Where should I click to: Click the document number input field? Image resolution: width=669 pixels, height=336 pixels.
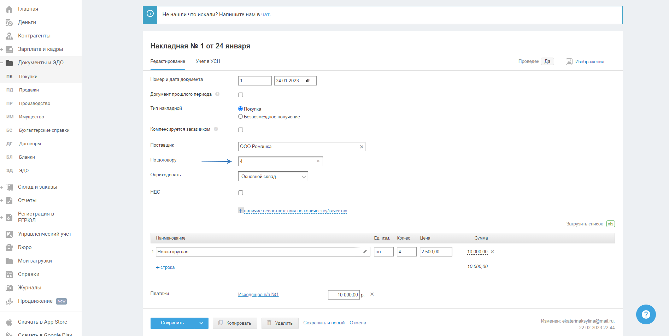pos(255,81)
